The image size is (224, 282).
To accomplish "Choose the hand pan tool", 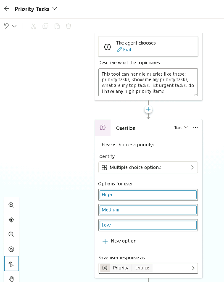I will tap(11, 278).
